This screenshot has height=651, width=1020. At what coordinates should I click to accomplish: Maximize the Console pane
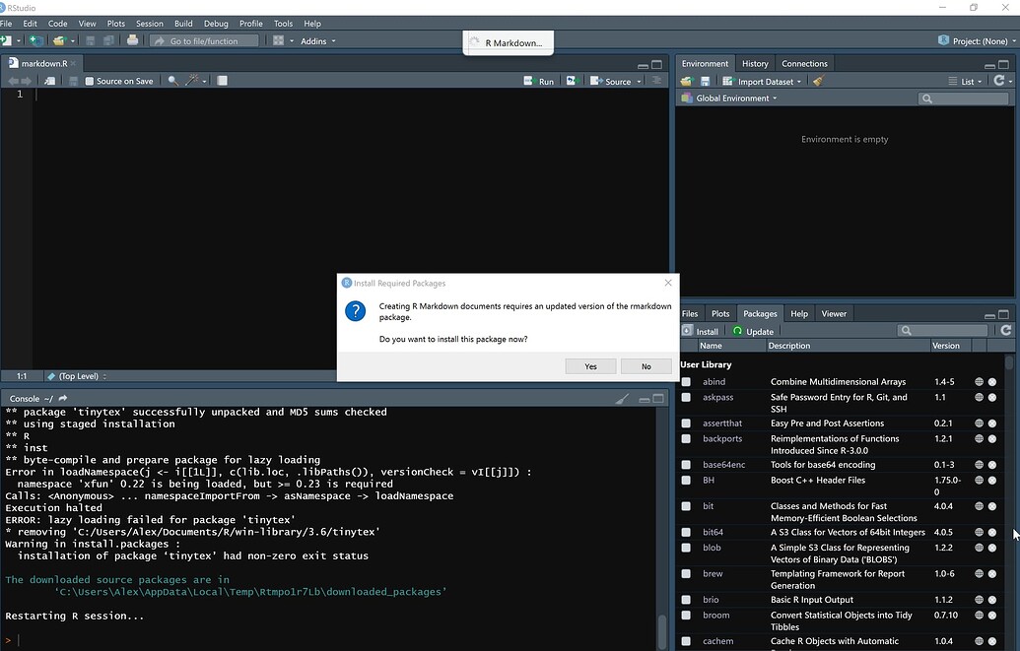point(658,399)
